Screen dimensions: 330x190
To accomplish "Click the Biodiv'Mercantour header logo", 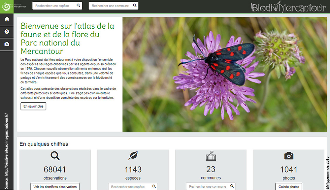I will [x=288, y=7].
